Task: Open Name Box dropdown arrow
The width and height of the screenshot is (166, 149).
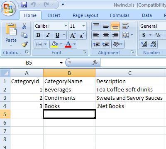Action: (61, 63)
